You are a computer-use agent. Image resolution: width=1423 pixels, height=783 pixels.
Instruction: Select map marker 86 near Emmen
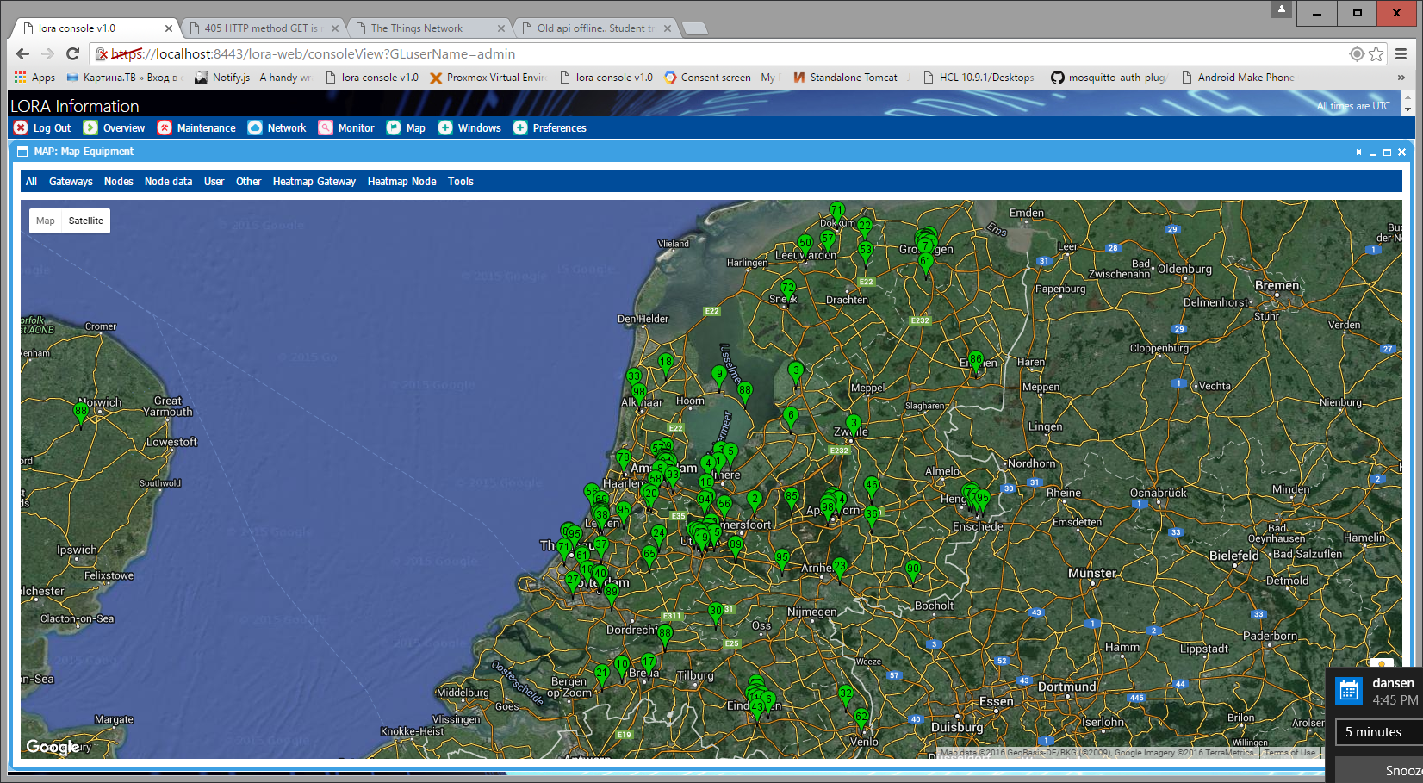(975, 362)
